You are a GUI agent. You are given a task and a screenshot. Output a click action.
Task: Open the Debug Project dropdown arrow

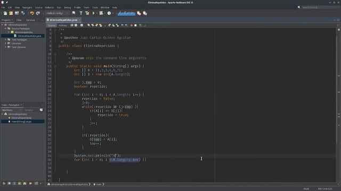104,13
